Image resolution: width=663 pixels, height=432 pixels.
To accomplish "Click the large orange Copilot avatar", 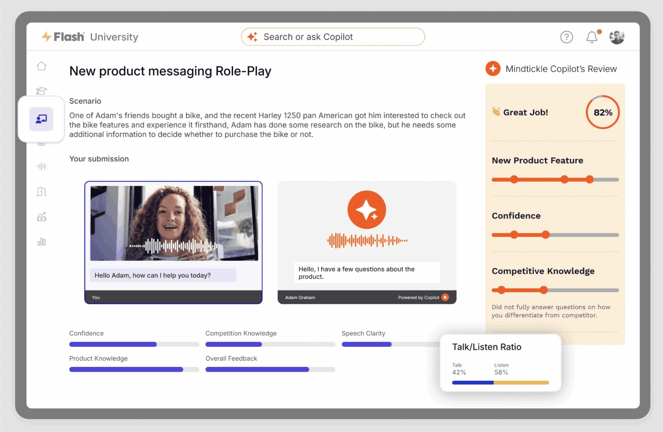I will tap(367, 210).
